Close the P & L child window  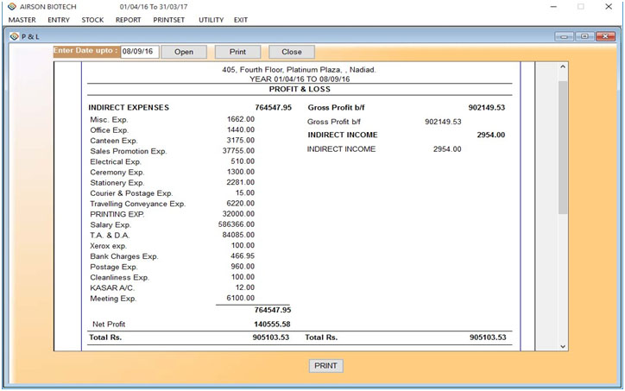pyautogui.click(x=603, y=36)
